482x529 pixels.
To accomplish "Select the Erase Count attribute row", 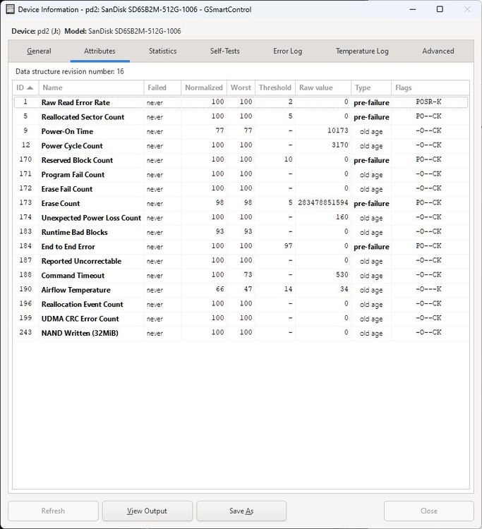I will 241,203.
